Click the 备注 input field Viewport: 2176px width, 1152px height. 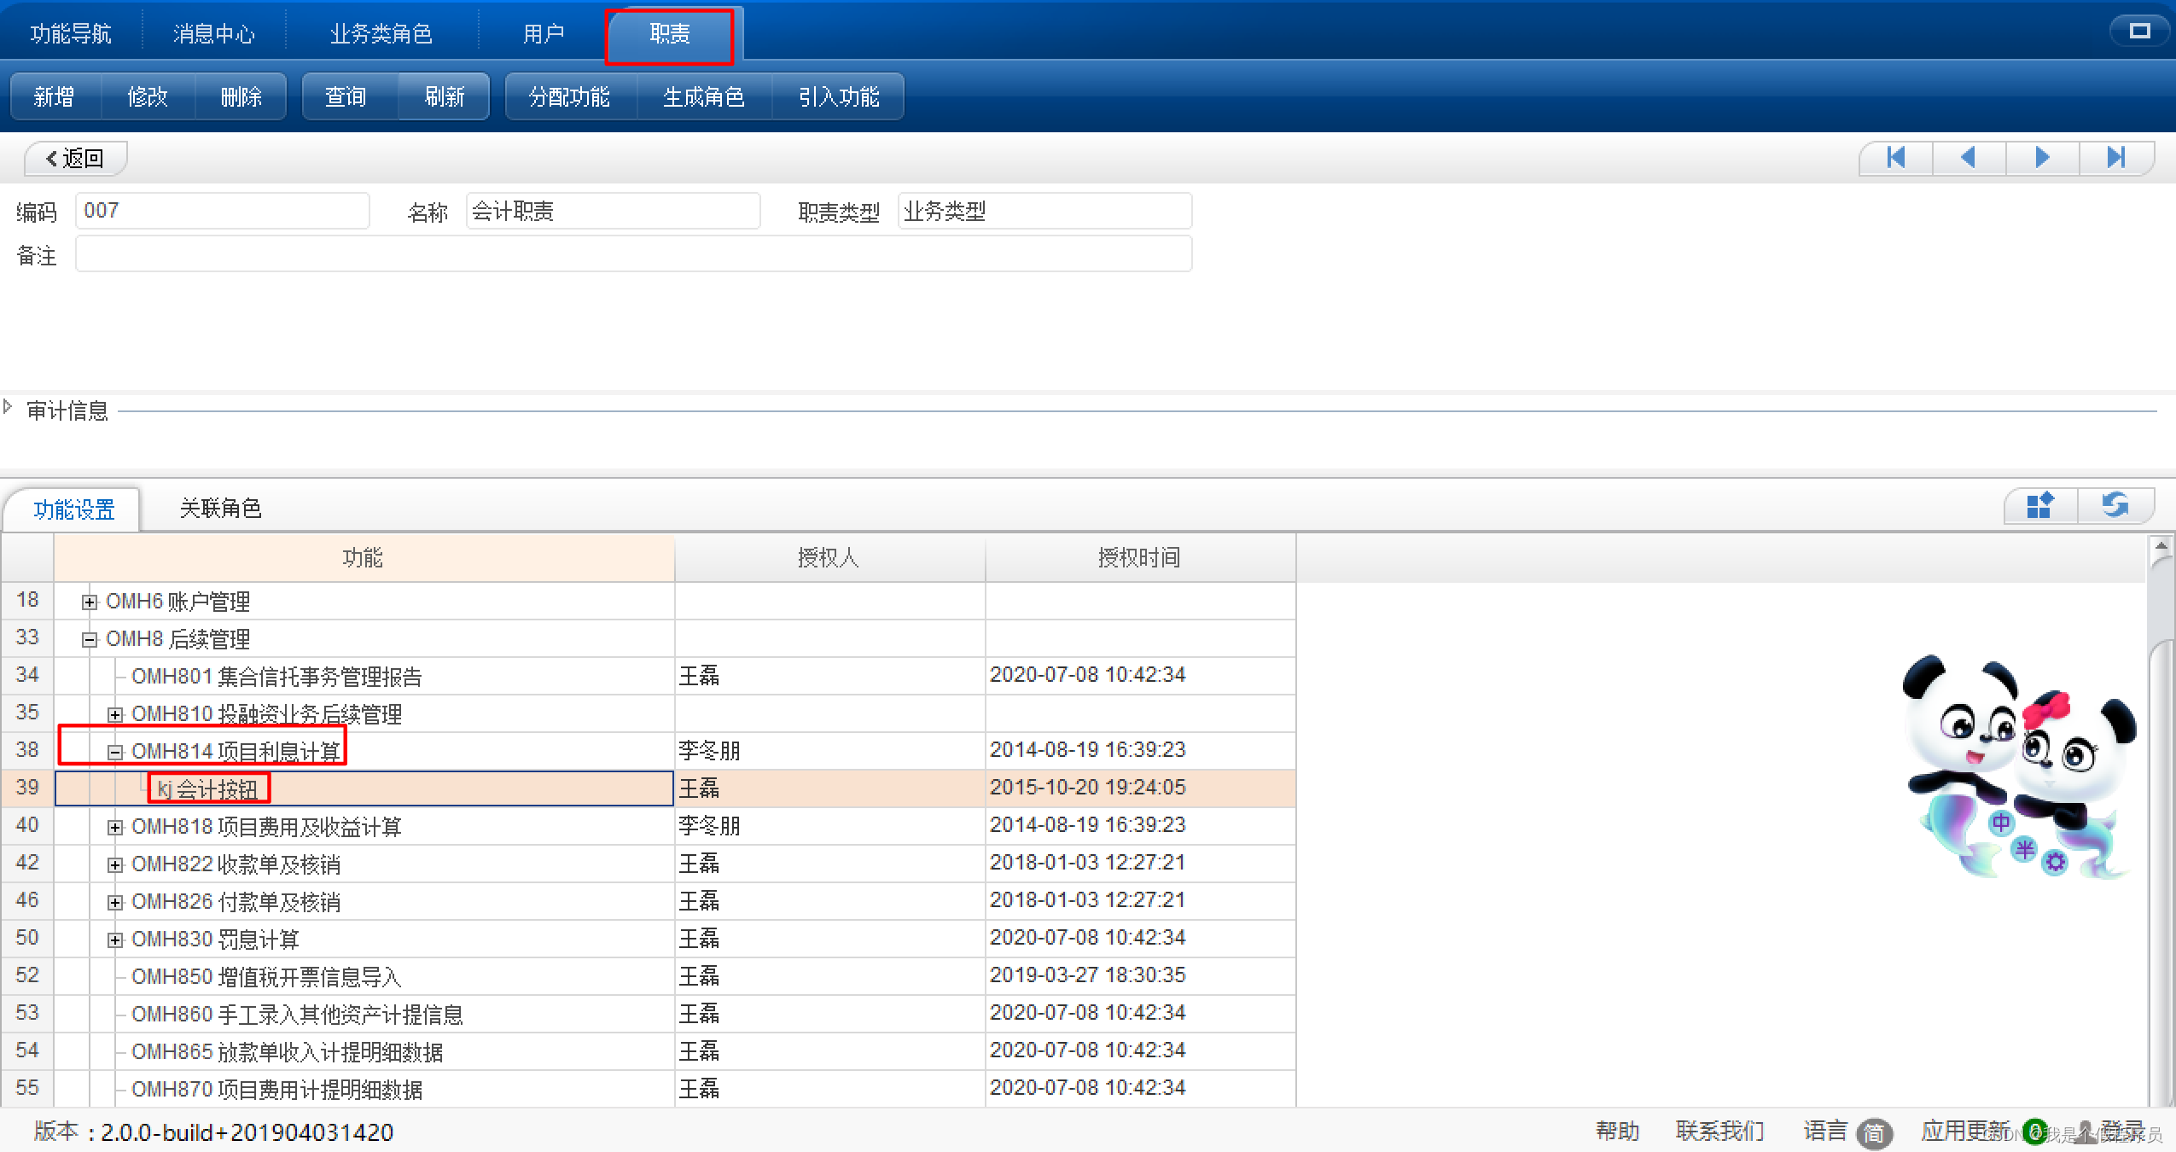point(633,254)
